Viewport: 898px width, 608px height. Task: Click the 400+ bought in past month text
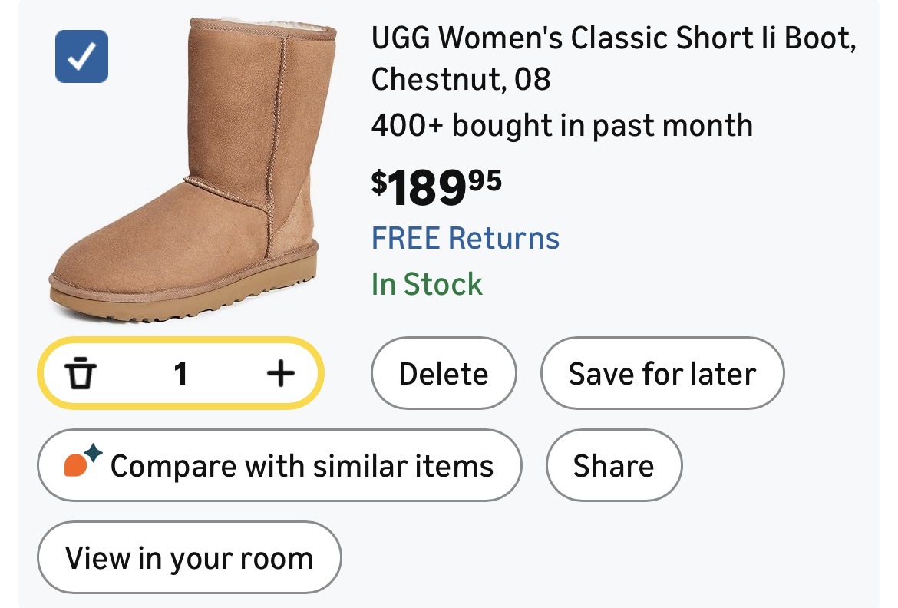pos(562,125)
